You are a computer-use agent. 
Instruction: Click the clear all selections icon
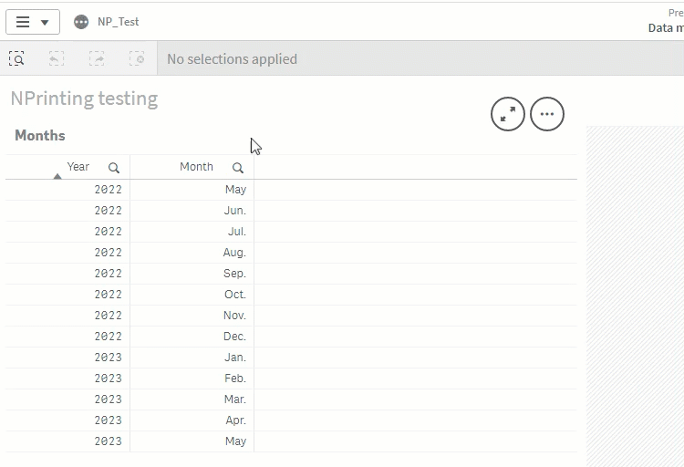click(x=137, y=58)
